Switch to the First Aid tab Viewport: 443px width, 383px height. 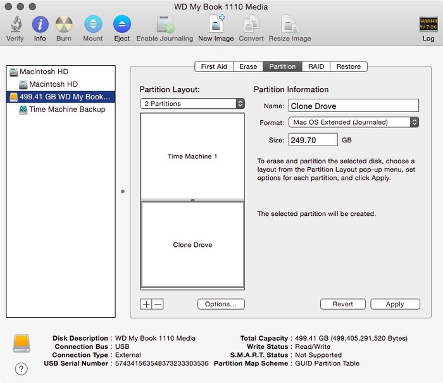tap(214, 66)
